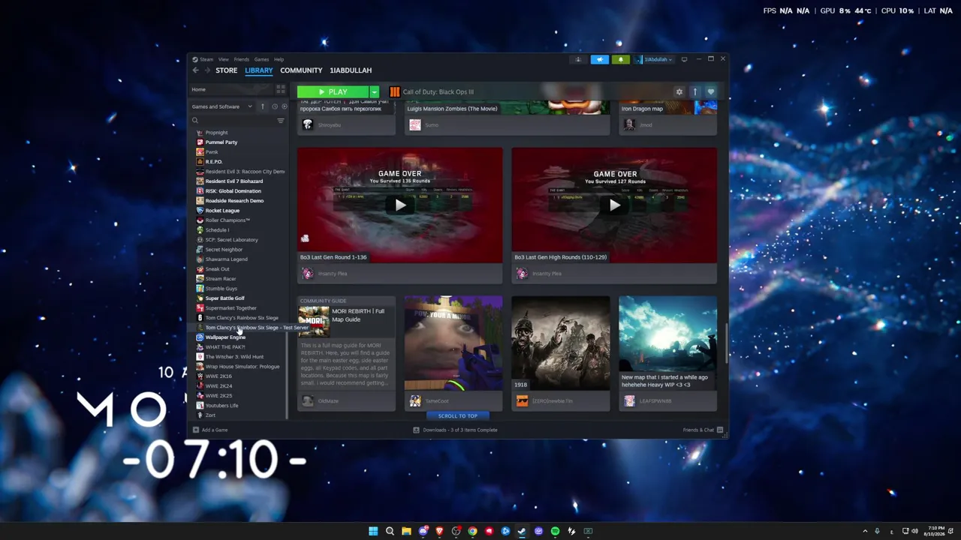Play the Bo3 Last Gen High Rounds video
The image size is (961, 540).
[615, 205]
